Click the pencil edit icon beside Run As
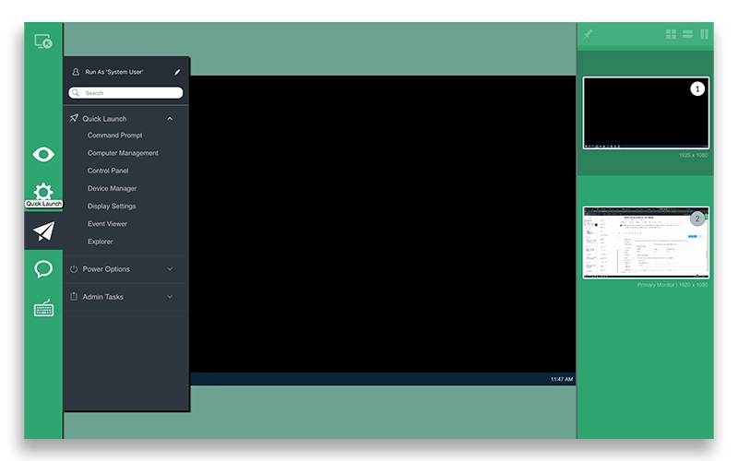This screenshot has height=461, width=738. pyautogui.click(x=177, y=72)
